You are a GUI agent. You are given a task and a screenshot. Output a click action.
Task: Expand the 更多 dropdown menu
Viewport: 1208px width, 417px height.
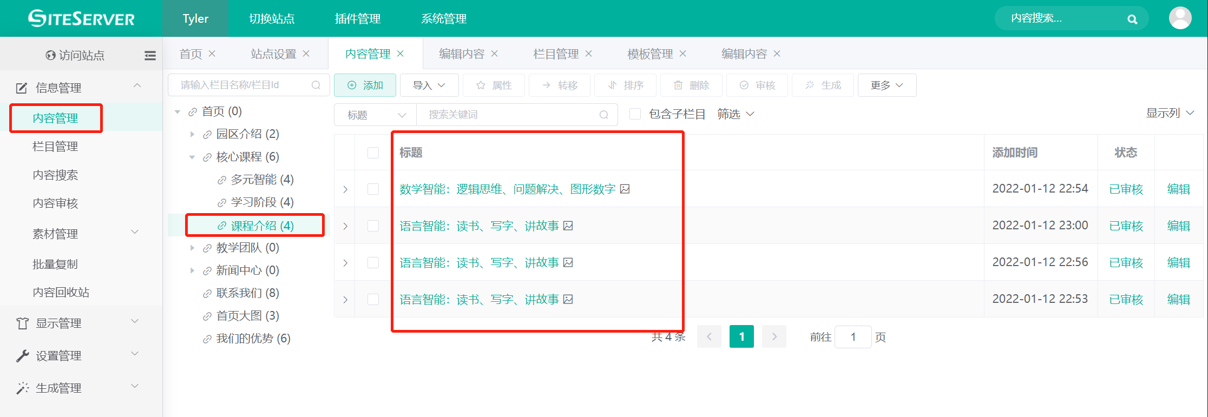pyautogui.click(x=887, y=85)
